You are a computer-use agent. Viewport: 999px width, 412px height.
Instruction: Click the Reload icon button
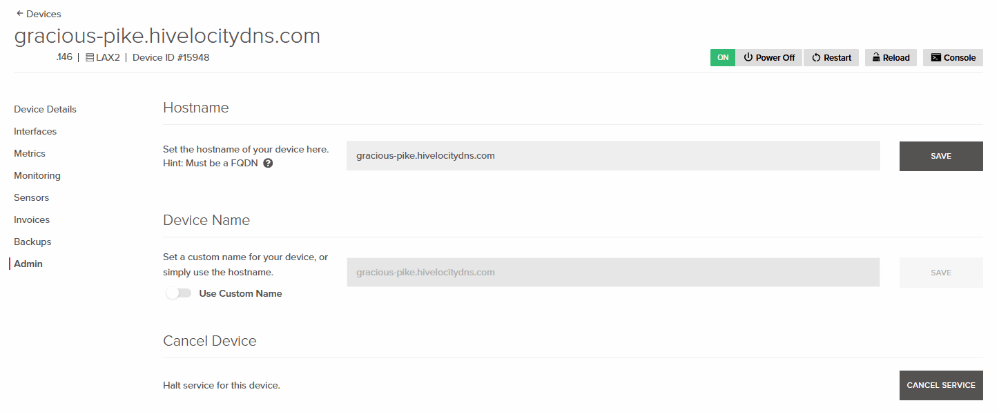(x=875, y=58)
